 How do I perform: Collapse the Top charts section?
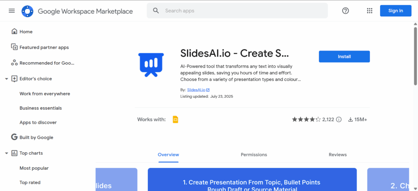click(7, 153)
